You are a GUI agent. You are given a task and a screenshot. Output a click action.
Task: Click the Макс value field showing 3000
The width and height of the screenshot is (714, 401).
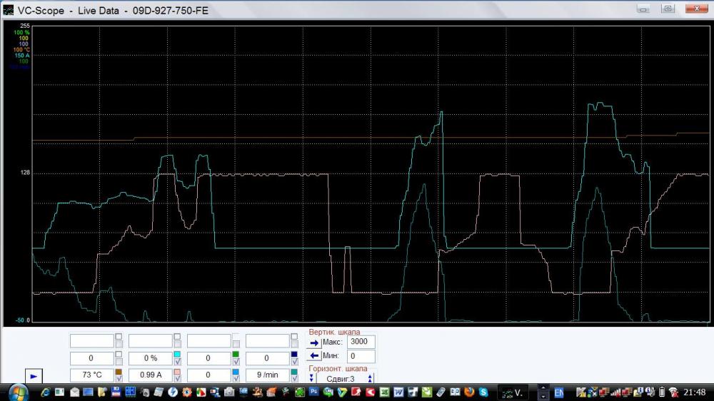click(361, 342)
